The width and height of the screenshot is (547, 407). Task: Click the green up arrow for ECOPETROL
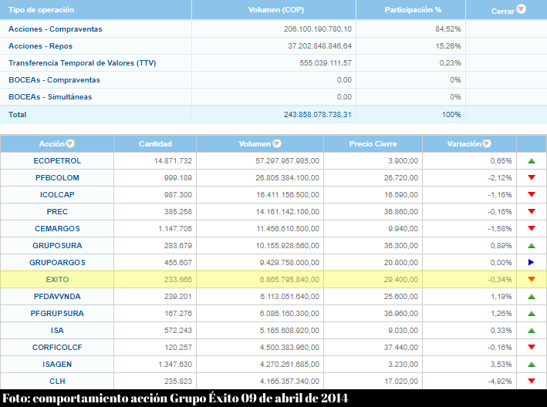[531, 161]
